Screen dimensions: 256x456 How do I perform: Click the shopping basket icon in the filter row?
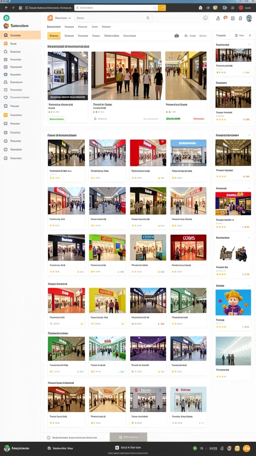[x=176, y=36]
